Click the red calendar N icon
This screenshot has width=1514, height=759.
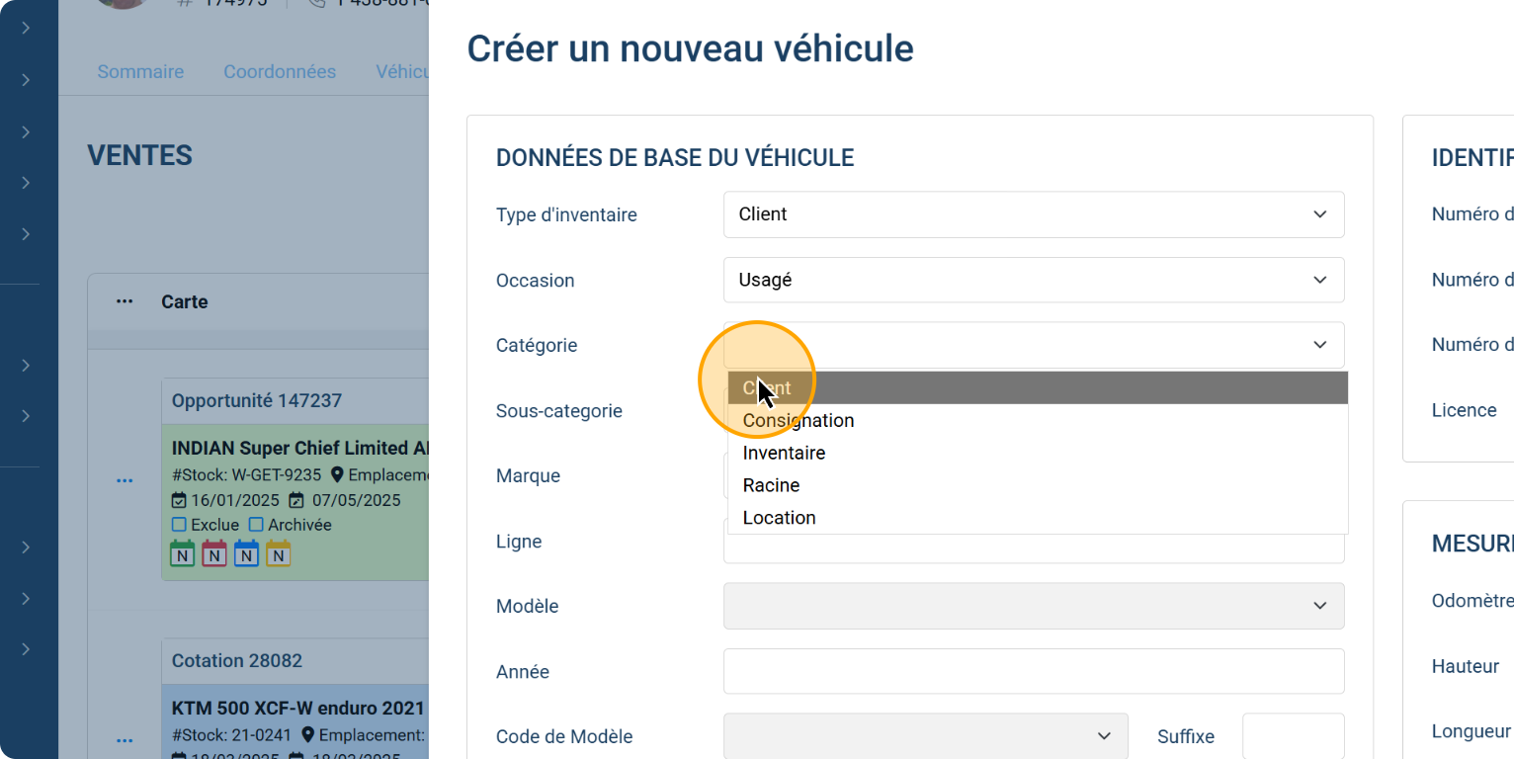tap(214, 553)
